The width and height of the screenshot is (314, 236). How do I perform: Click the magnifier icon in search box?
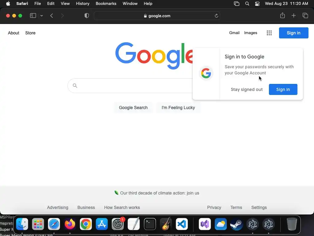pos(75,86)
